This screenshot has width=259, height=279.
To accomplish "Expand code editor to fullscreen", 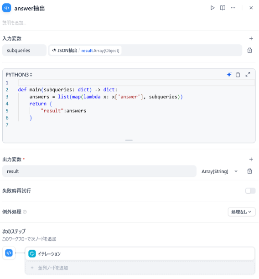I will point(248,75).
